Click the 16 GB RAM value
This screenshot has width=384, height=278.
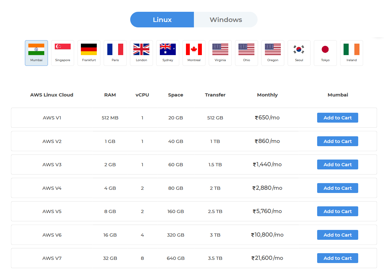pos(110,235)
